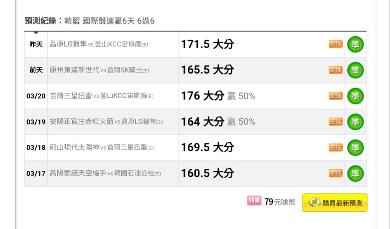The width and height of the screenshot is (390, 229).
Task: Select the 160.5 大分 prediction
Action: point(207,173)
